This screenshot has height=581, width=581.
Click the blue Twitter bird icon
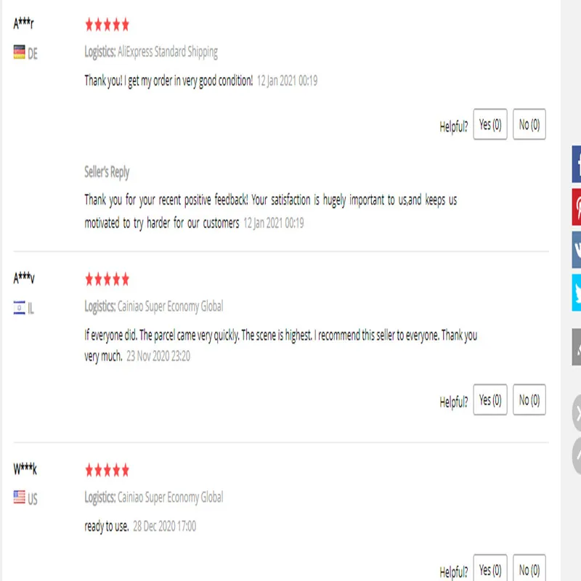[x=577, y=293]
